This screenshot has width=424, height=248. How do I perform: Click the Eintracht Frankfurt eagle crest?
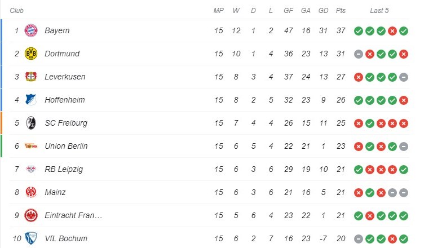click(x=31, y=215)
